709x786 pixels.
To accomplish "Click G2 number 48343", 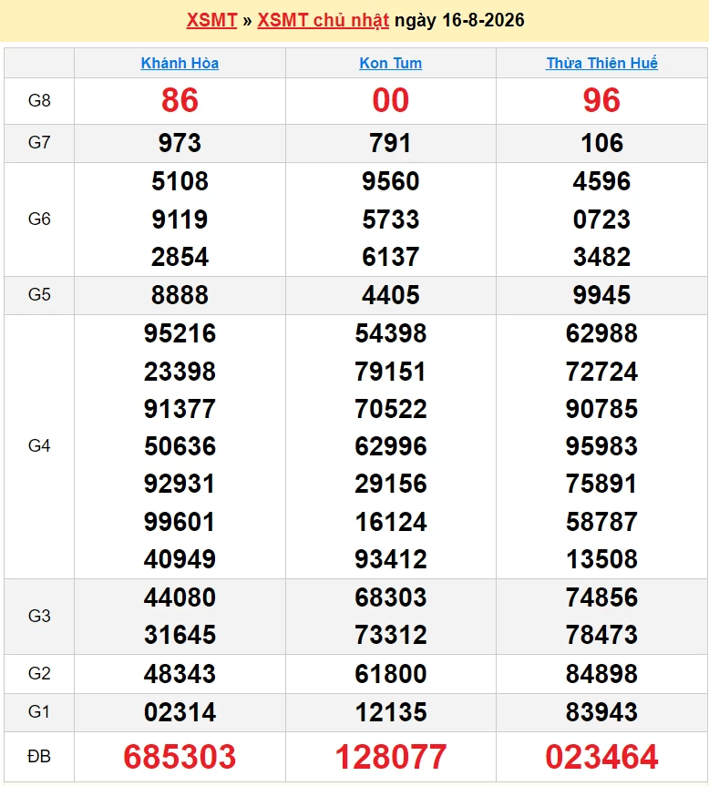I will click(x=180, y=674).
